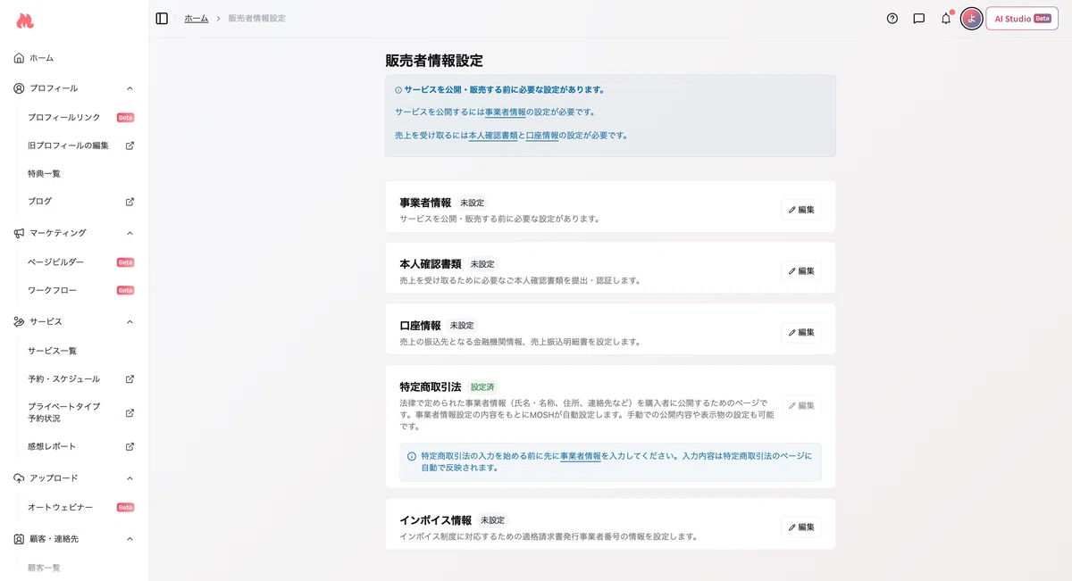Click external link icon beside 予約・スケジュール
1072x581 pixels.
130,379
